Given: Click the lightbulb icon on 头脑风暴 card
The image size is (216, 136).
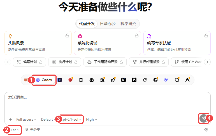Looking at the screenshot, I should [10, 36].
